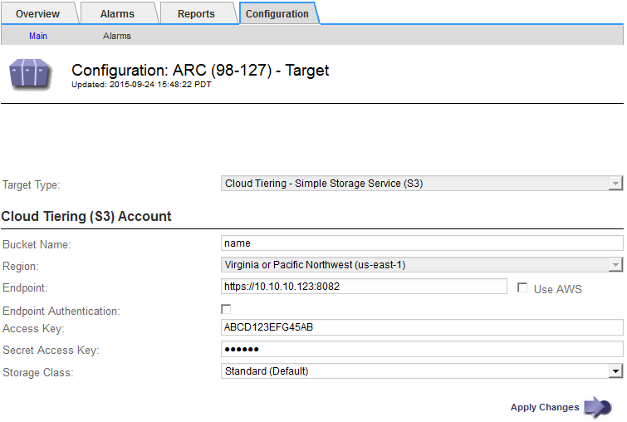Click the Secret Access Key password field
Image resolution: width=627 pixels, height=422 pixels.
click(x=422, y=349)
